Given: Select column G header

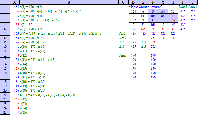Looking at the screenshot, I should click(163, 2).
